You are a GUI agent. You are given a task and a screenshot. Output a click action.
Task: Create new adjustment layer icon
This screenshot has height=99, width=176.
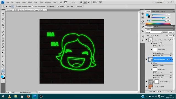click(x=161, y=92)
